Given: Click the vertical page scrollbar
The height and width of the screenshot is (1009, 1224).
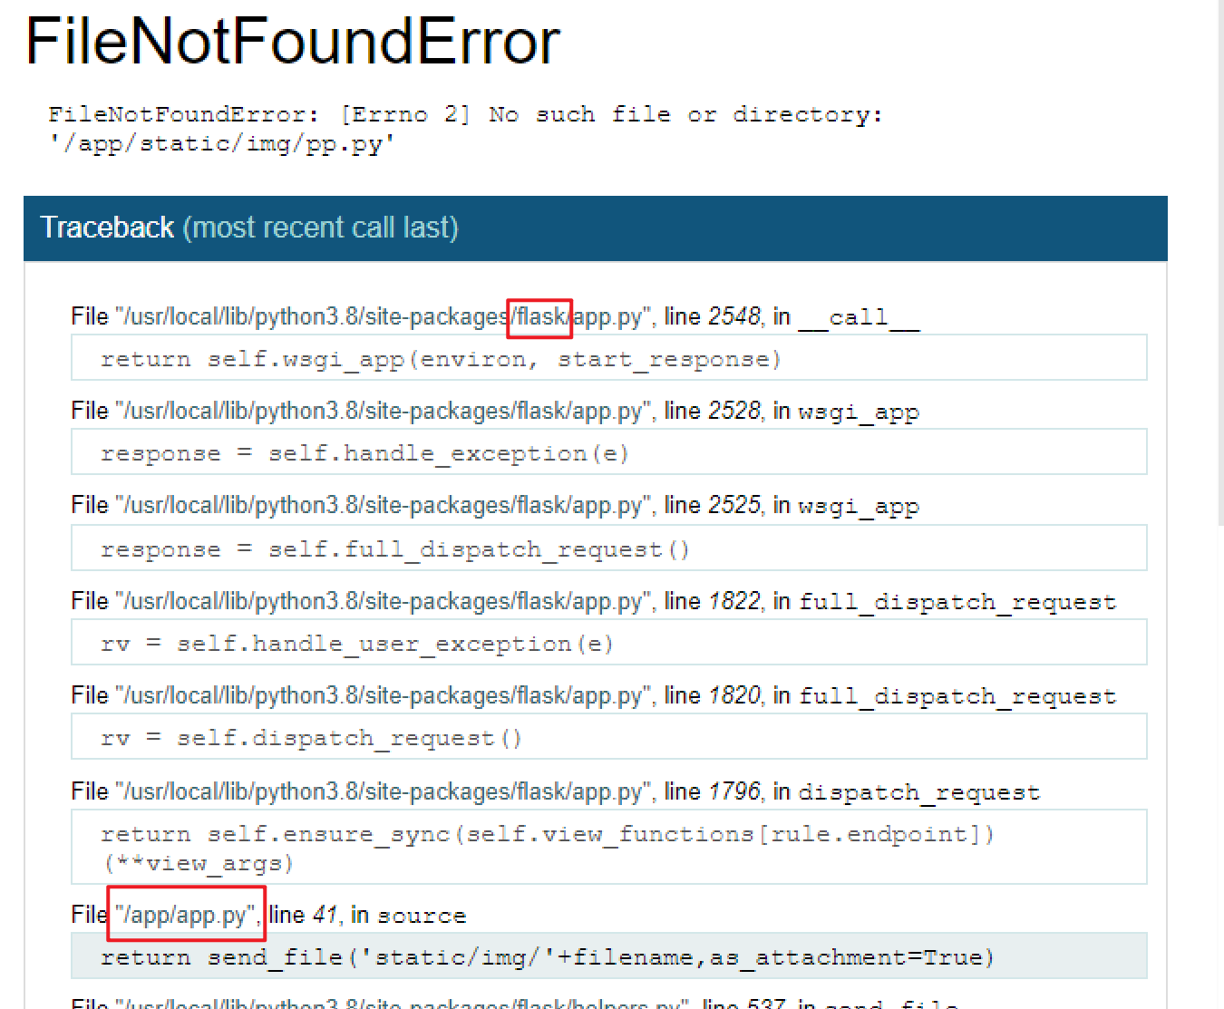Looking at the screenshot, I should [1219, 263].
